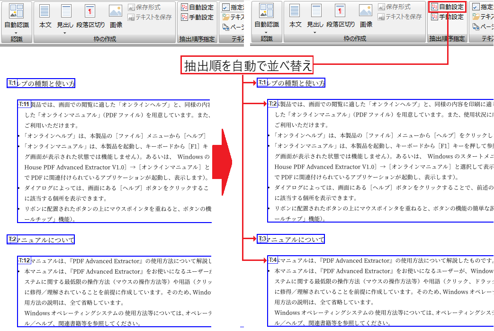Expand 見出し dropdown arrow in left ribbon

[x=65, y=32]
